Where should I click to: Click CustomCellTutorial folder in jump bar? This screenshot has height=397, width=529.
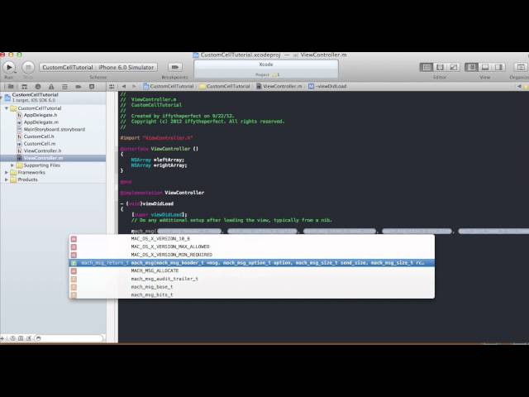tap(225, 86)
